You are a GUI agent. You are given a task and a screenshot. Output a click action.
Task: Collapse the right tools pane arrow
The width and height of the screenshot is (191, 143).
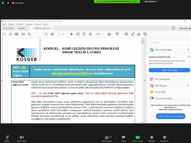(x=145, y=81)
